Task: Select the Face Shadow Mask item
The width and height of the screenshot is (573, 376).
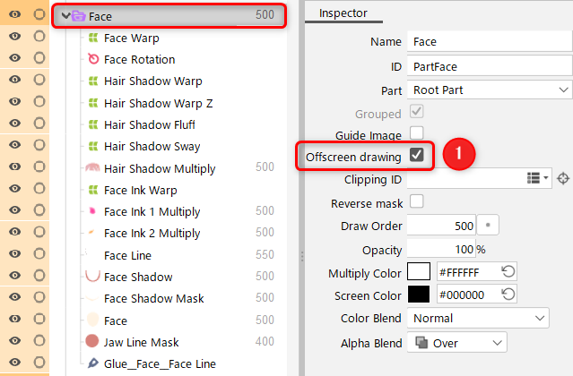Action: pyautogui.click(x=153, y=299)
